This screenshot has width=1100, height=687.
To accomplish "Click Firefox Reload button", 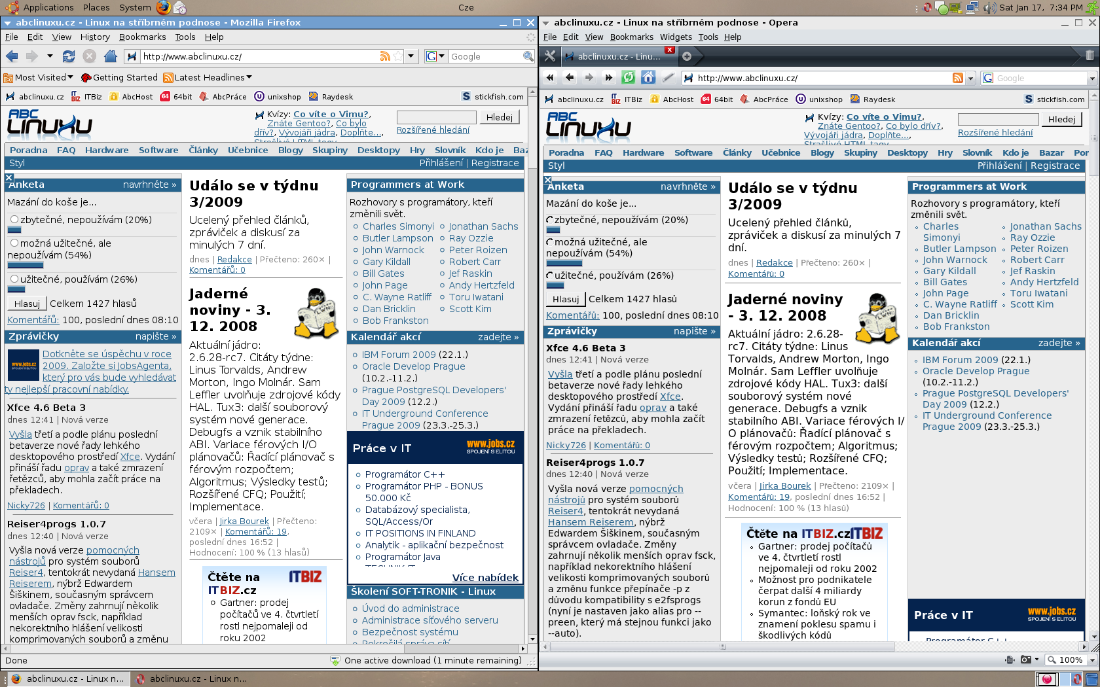I will [69, 56].
